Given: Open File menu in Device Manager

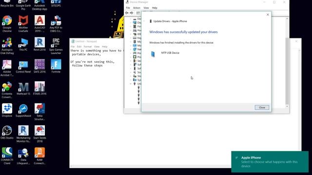Looking at the screenshot, I should (x=128, y=8).
